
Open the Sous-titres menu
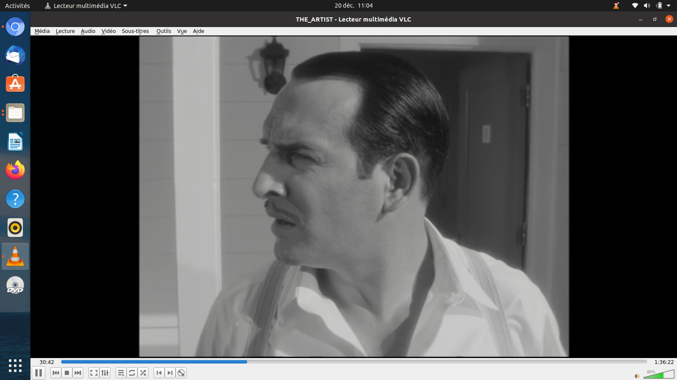(x=135, y=31)
